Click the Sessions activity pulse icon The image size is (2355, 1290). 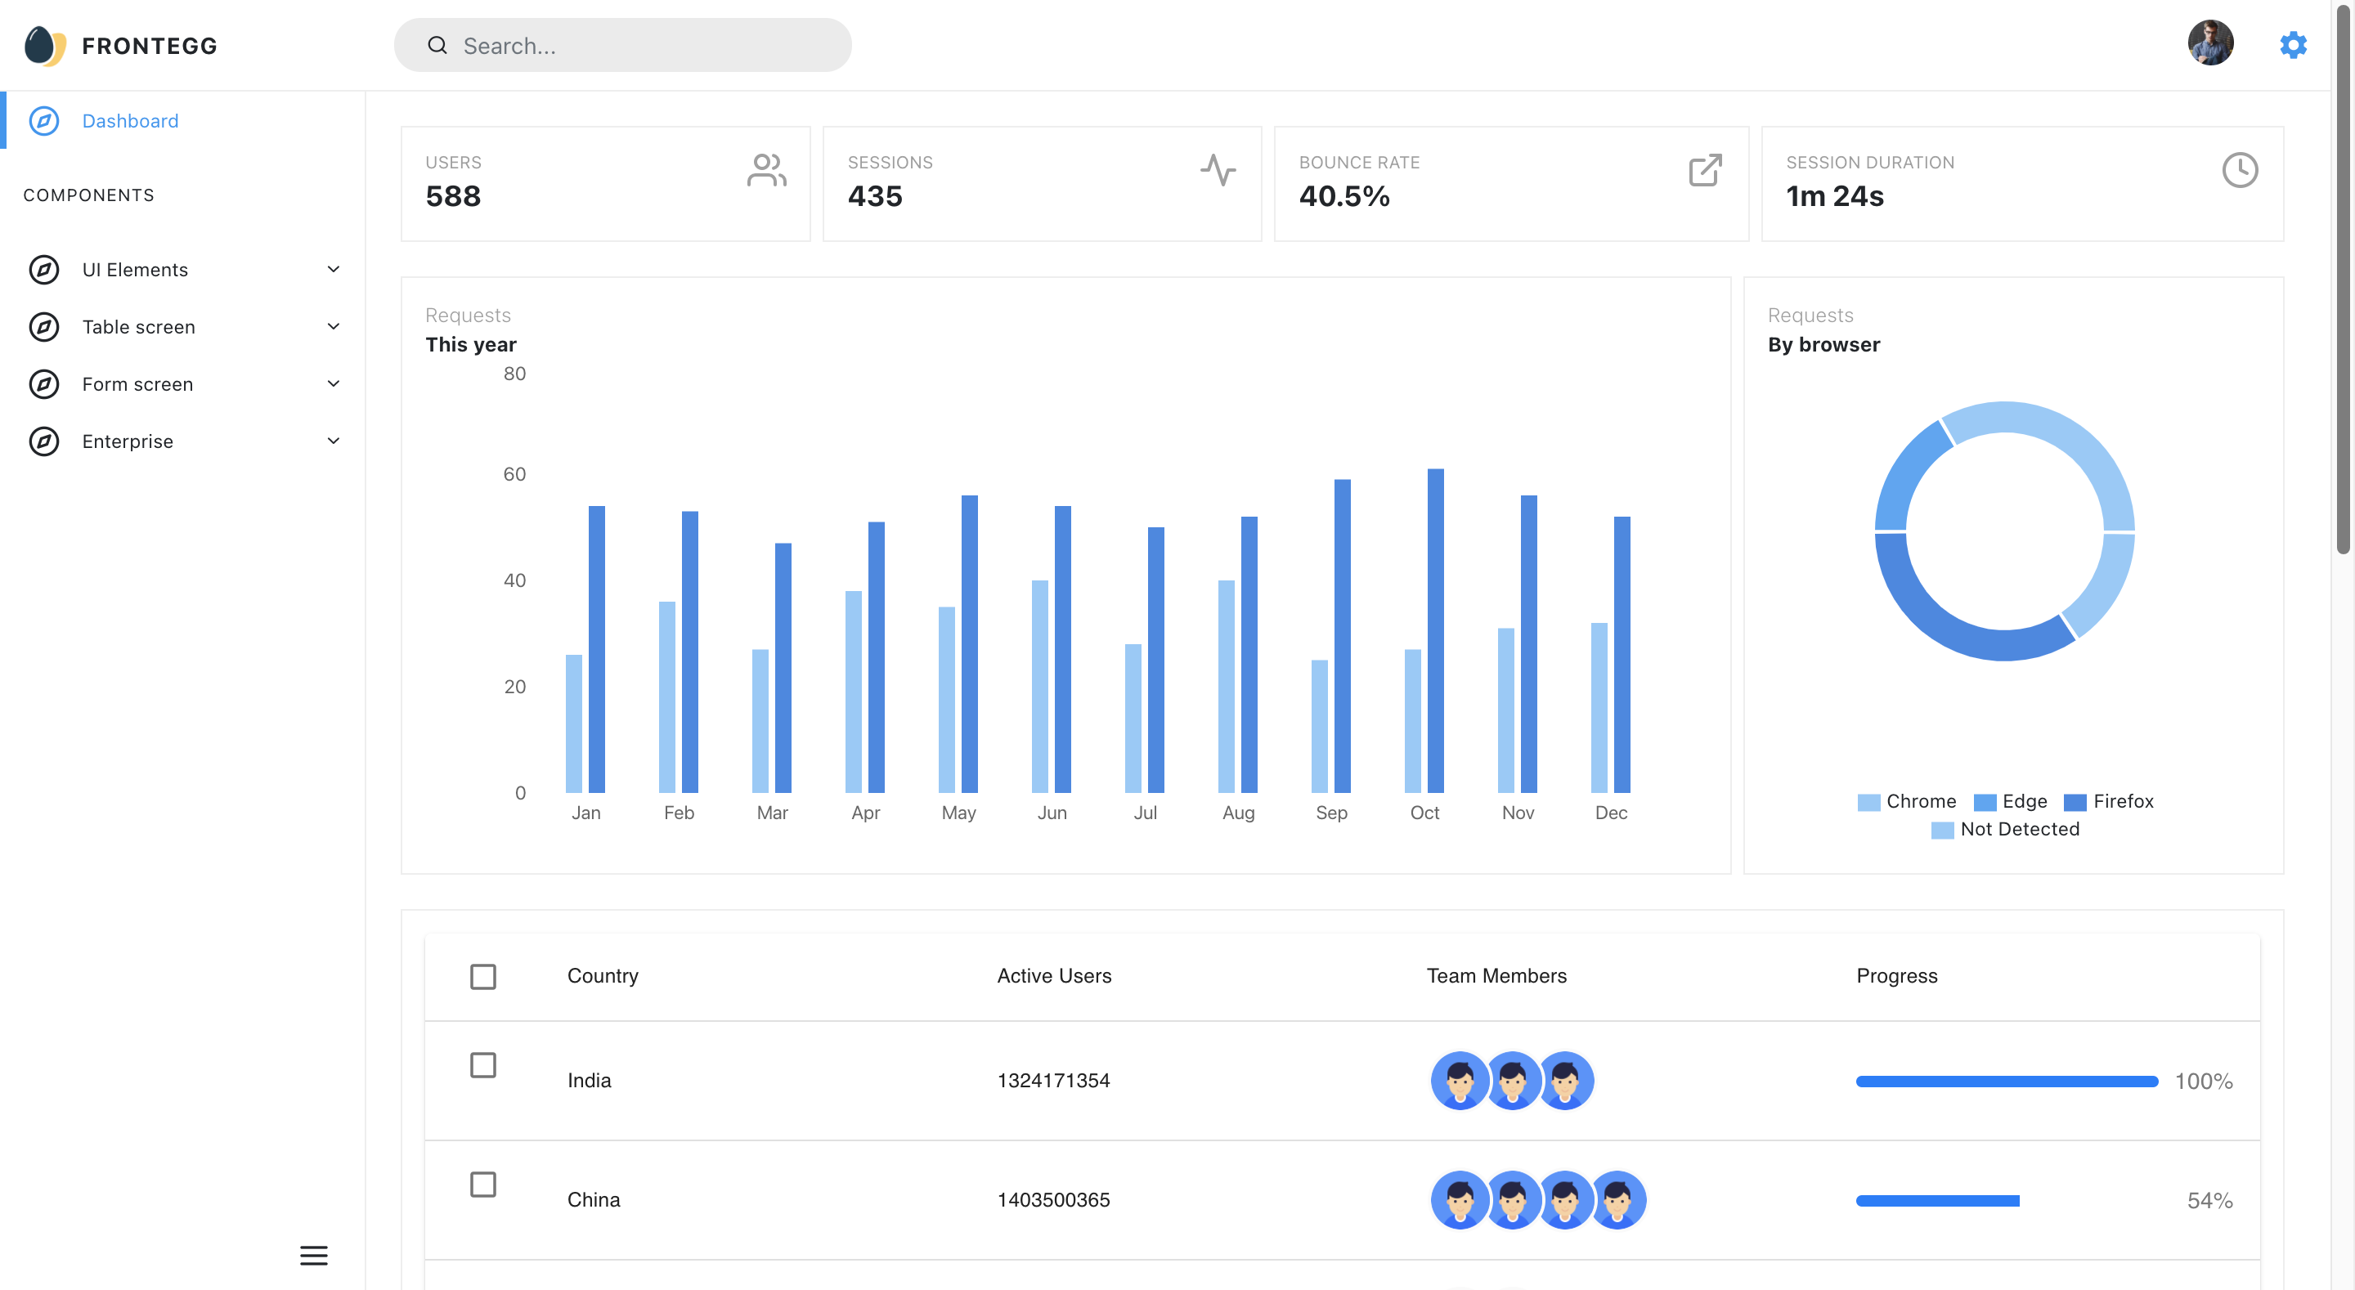pos(1218,170)
